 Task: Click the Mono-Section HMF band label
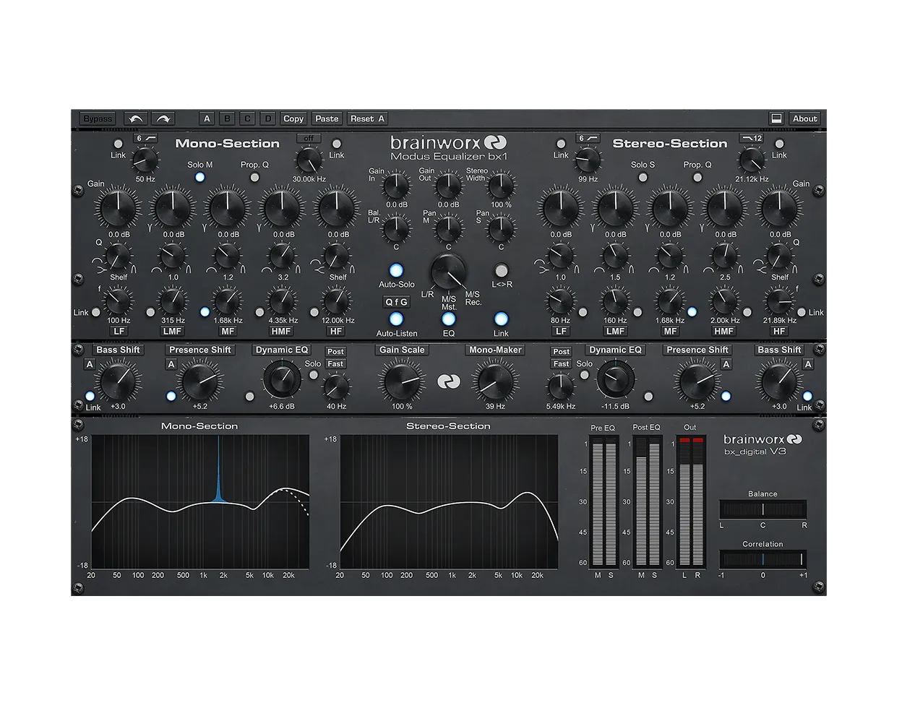[281, 331]
